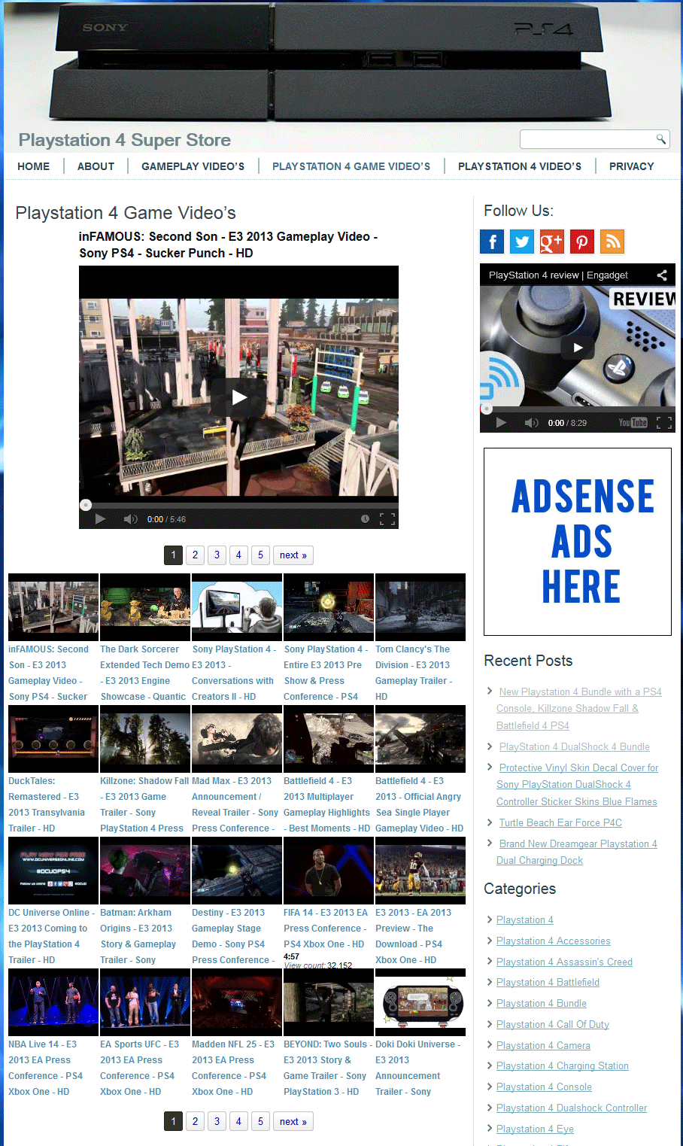Go to page 4 in bottom pagination
The height and width of the screenshot is (1146, 683).
(x=238, y=1121)
